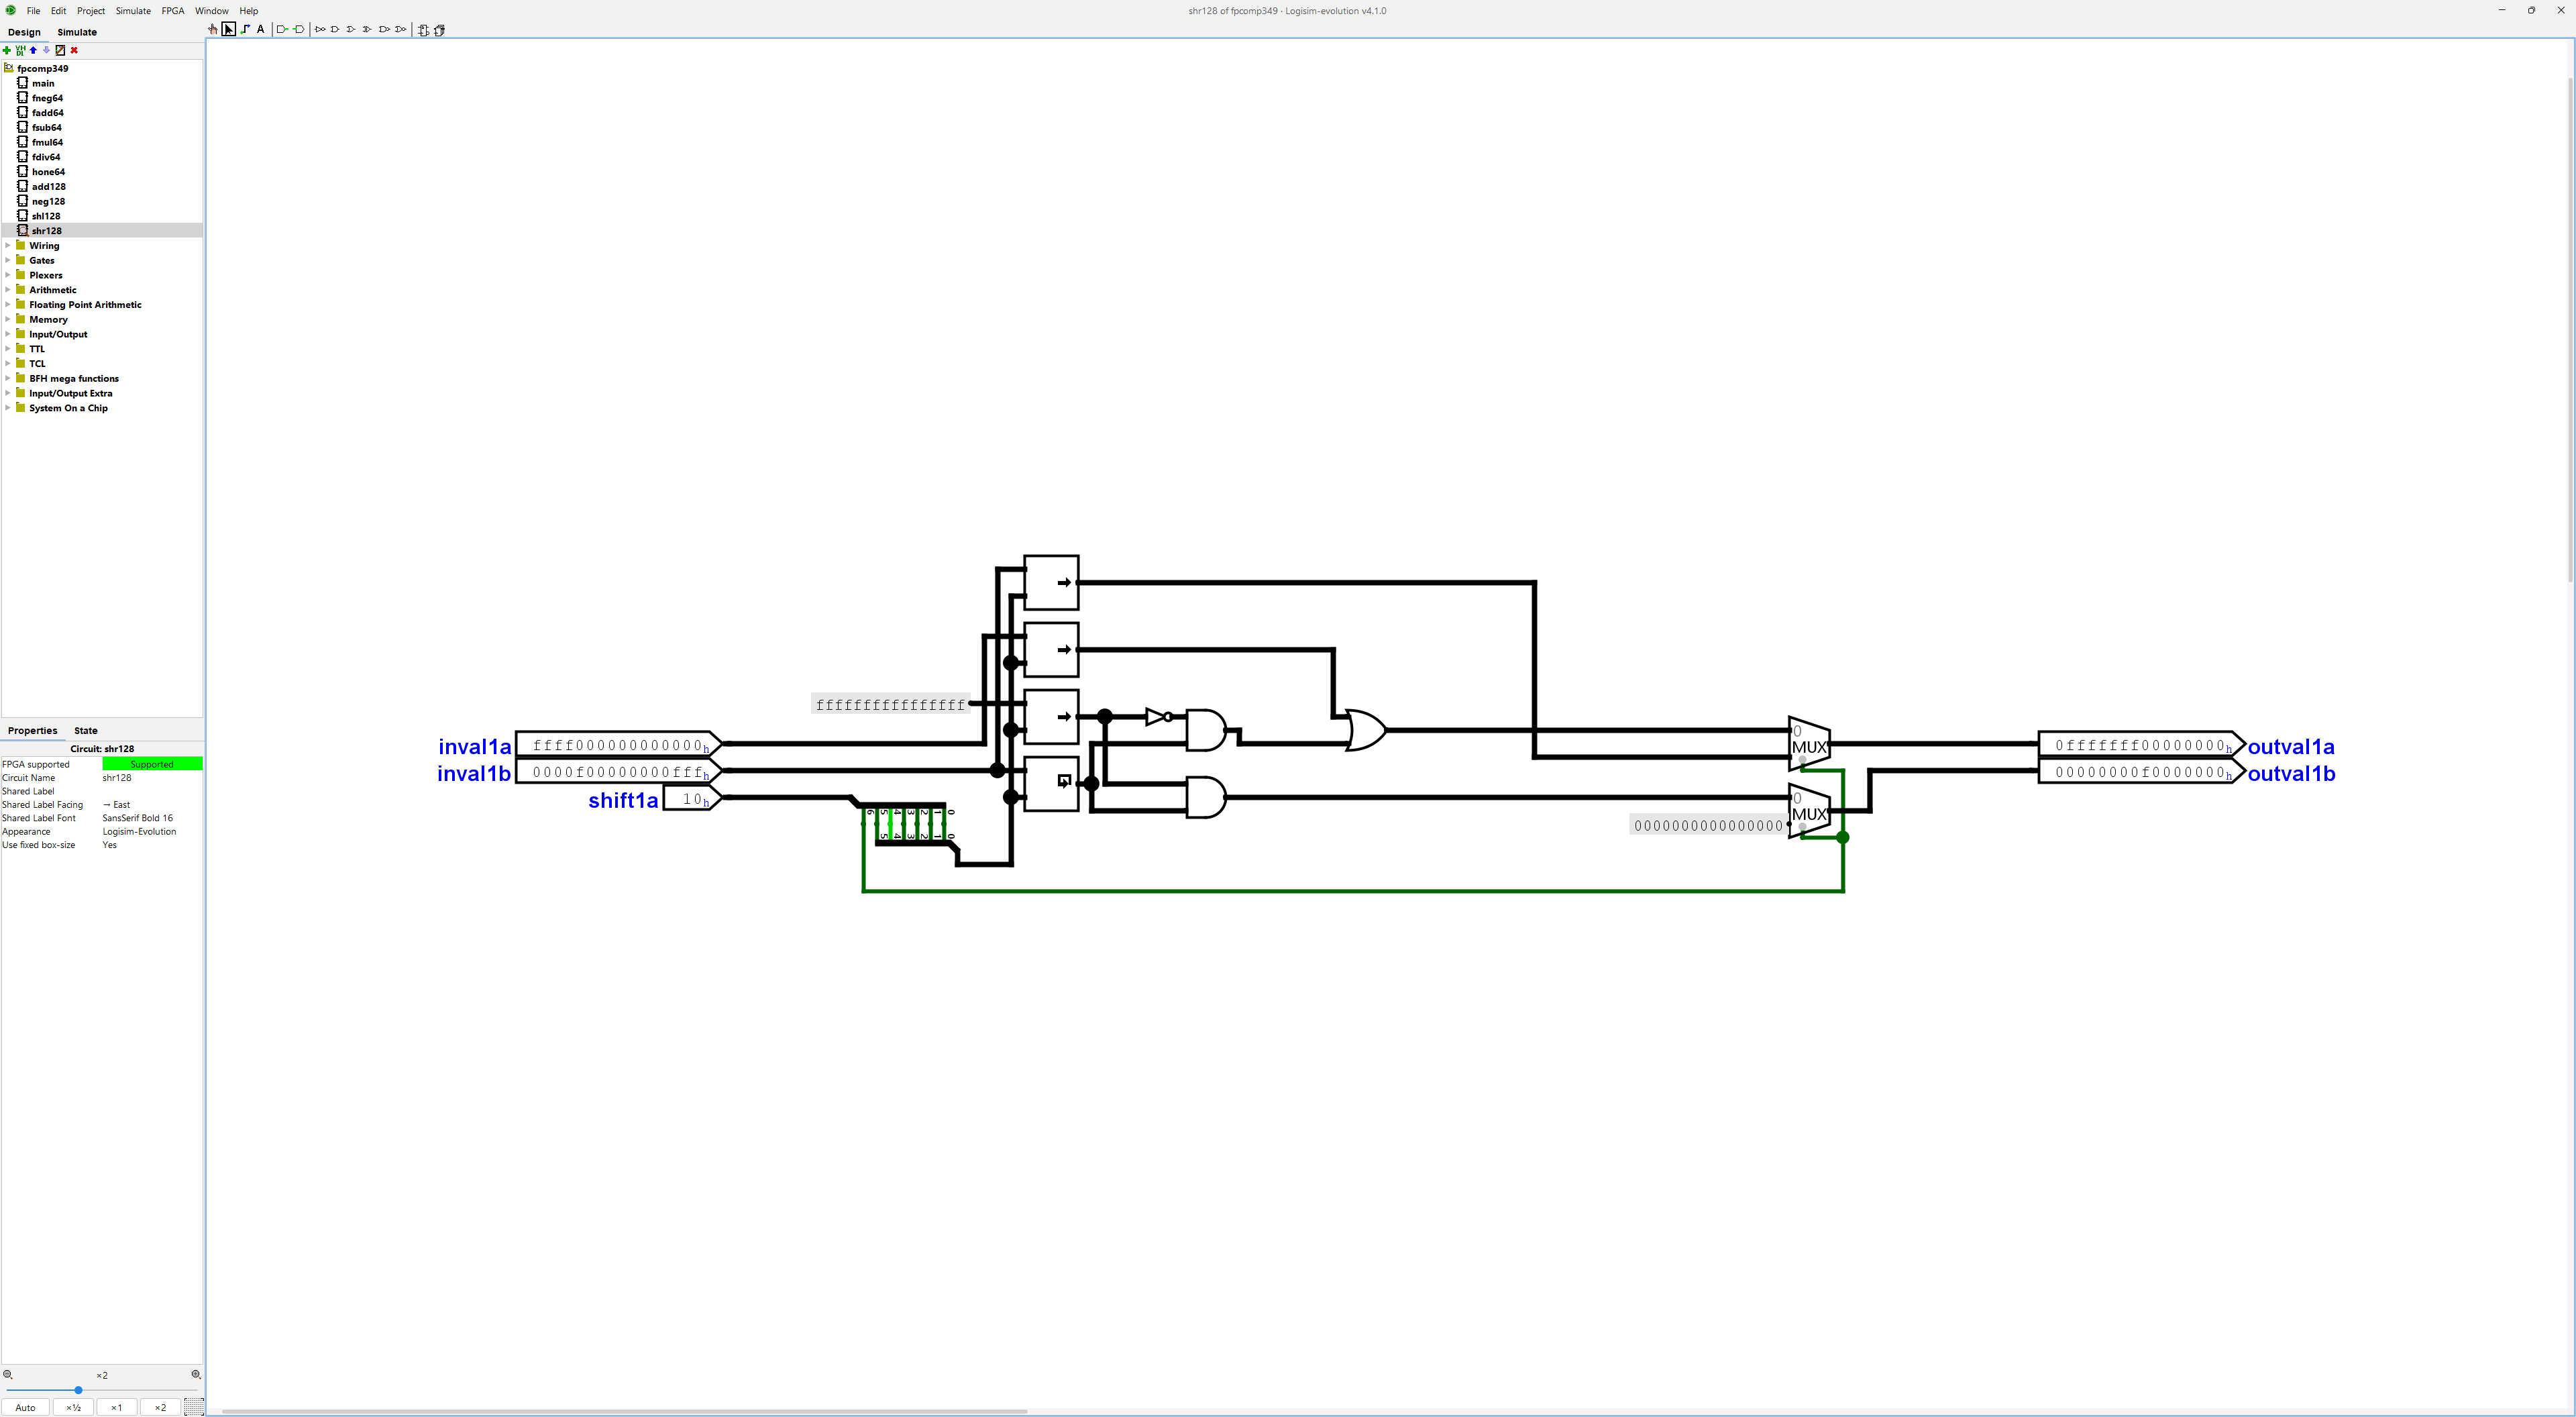Expand the Memory library

point(8,319)
